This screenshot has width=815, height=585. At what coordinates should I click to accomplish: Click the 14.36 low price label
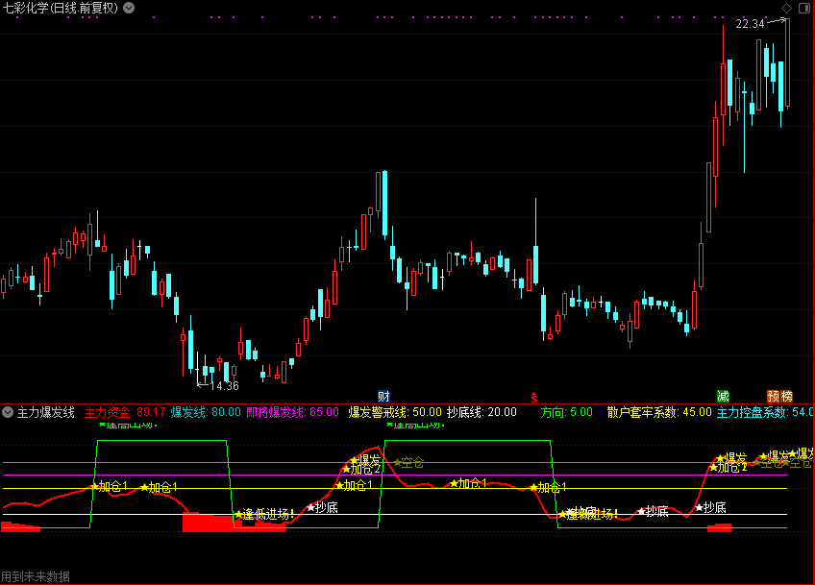click(224, 385)
